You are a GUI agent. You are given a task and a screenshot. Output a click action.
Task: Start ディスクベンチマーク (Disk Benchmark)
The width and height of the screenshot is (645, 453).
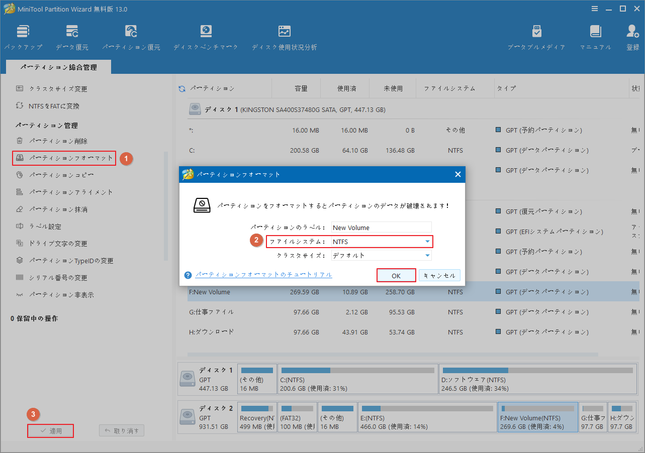(x=206, y=37)
